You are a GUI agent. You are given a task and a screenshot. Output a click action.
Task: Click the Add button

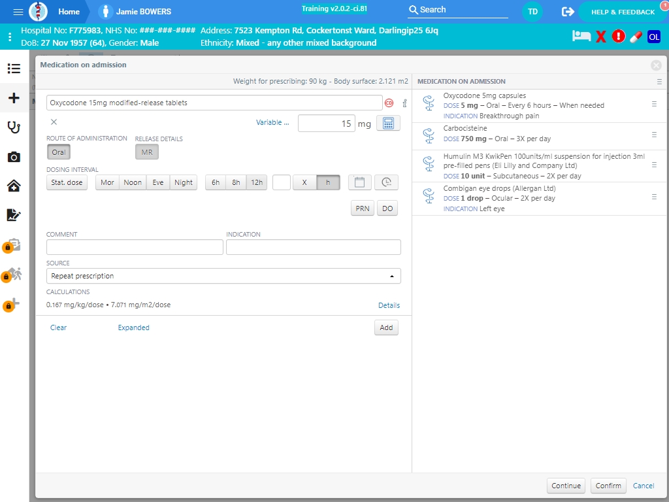click(x=386, y=327)
